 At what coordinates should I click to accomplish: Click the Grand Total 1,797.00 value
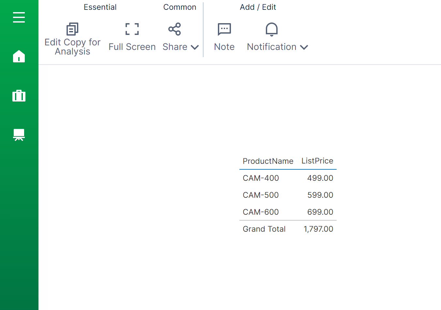pyautogui.click(x=318, y=229)
